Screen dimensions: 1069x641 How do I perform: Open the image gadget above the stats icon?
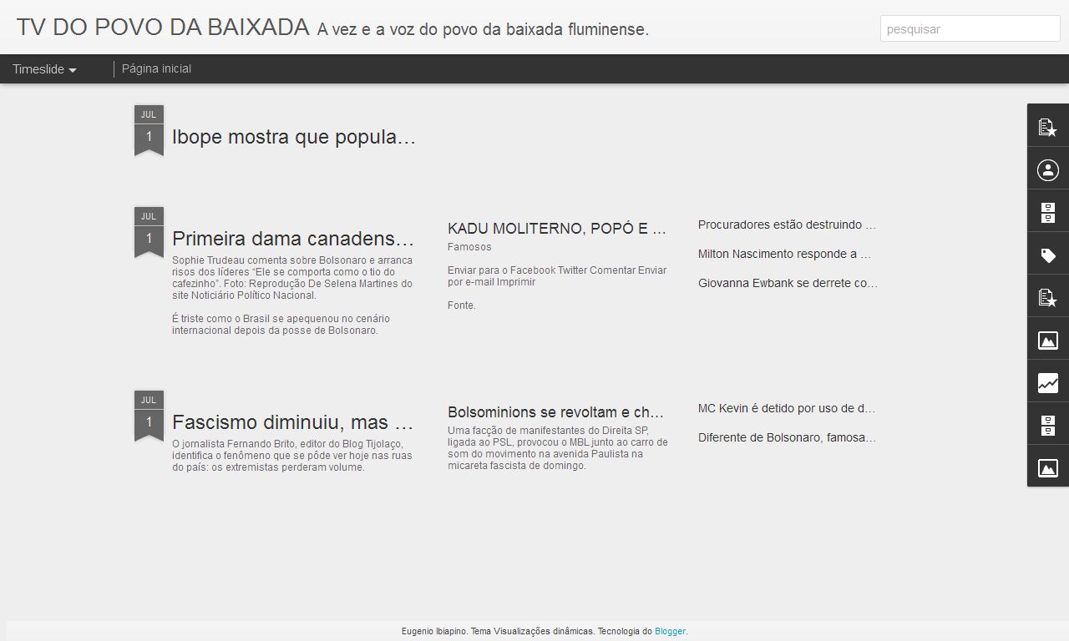coord(1047,341)
